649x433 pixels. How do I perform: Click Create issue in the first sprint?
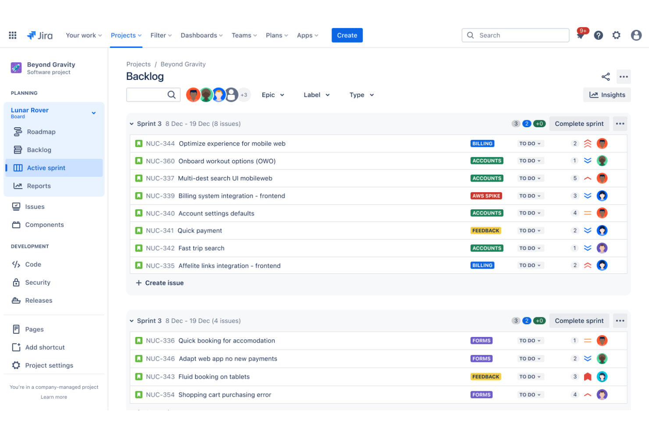(160, 283)
